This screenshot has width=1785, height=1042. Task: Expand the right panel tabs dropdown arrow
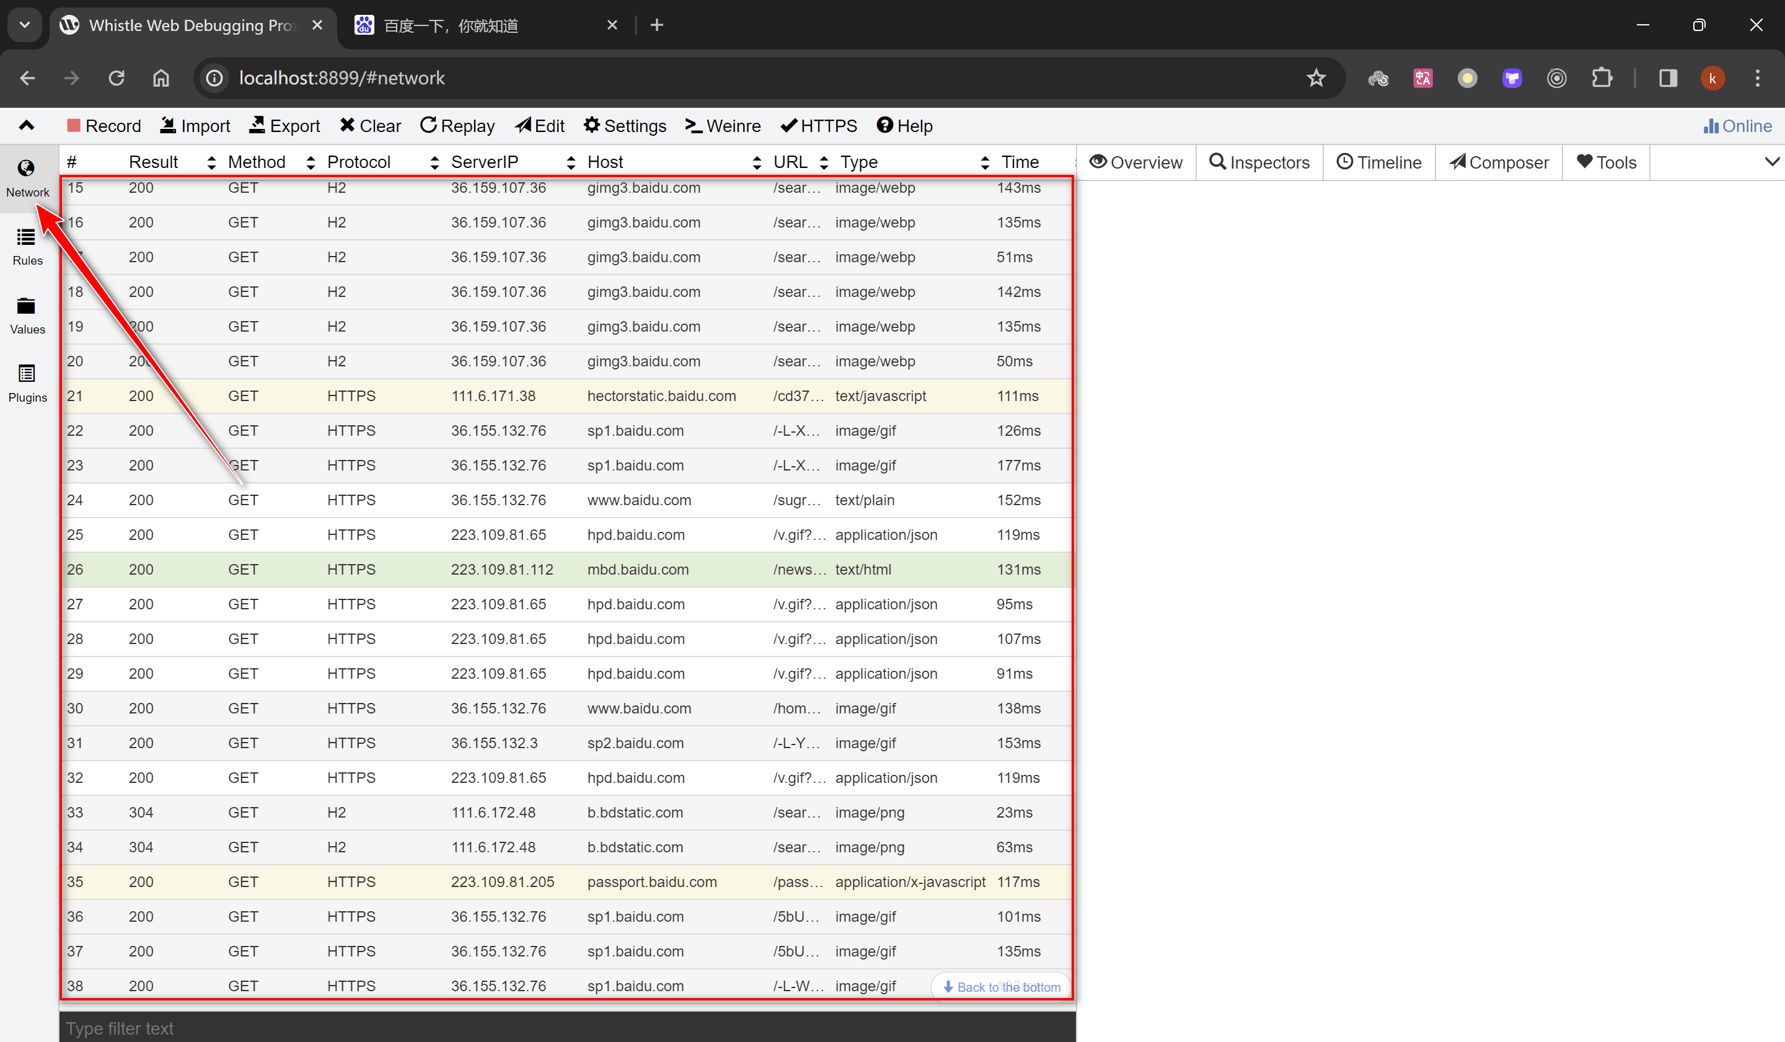pyautogui.click(x=1771, y=162)
